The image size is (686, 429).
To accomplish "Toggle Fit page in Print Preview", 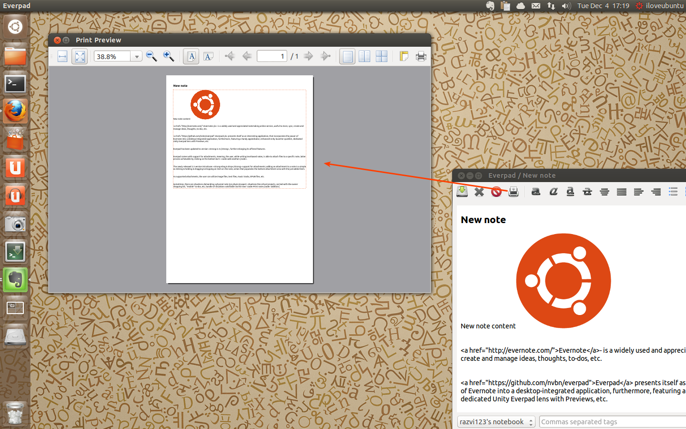I will 80,56.
